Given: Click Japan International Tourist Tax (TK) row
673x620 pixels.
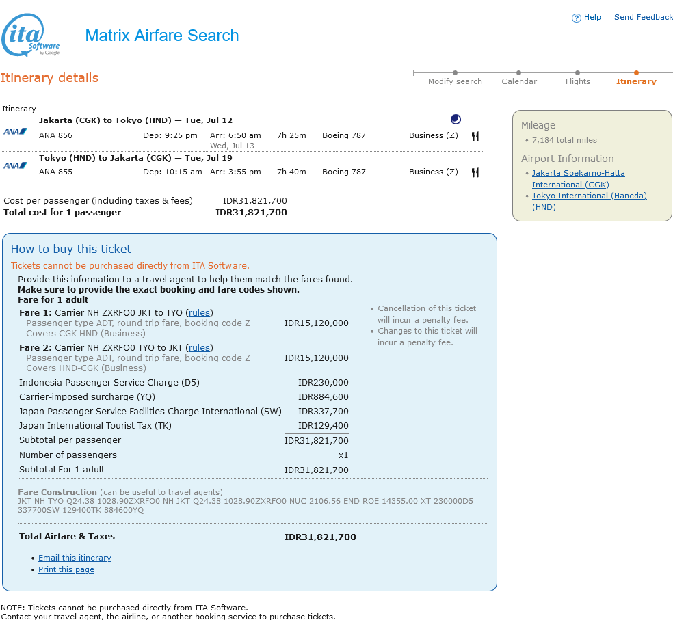Looking at the screenshot, I should 184,426.
